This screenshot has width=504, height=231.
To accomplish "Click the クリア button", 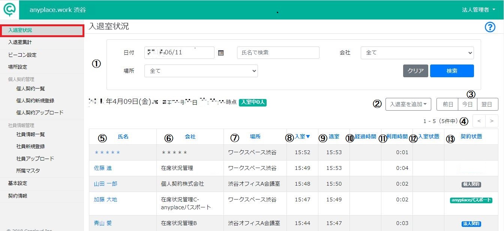I will [x=415, y=71].
